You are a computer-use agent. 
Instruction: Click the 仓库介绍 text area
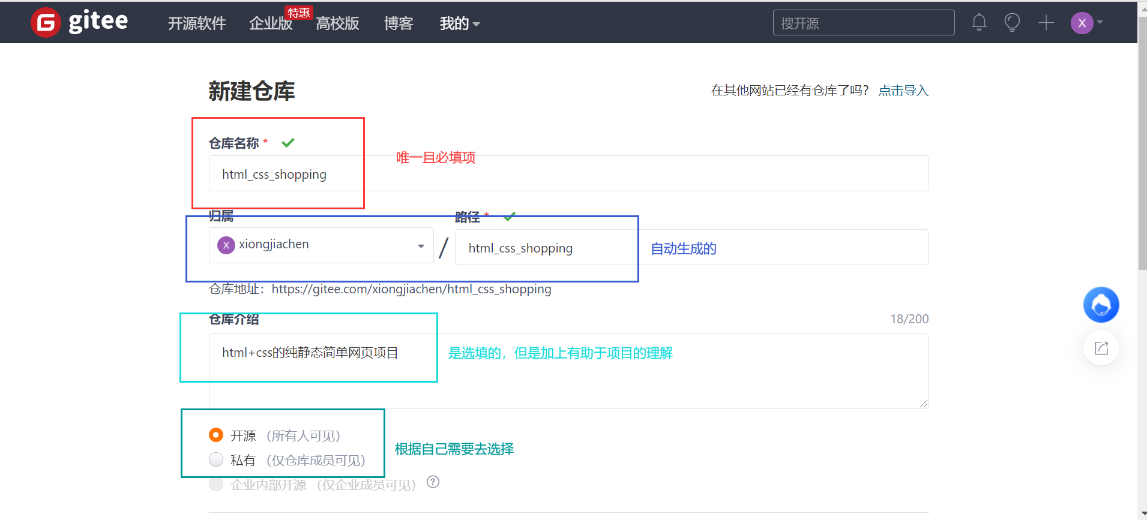568,371
